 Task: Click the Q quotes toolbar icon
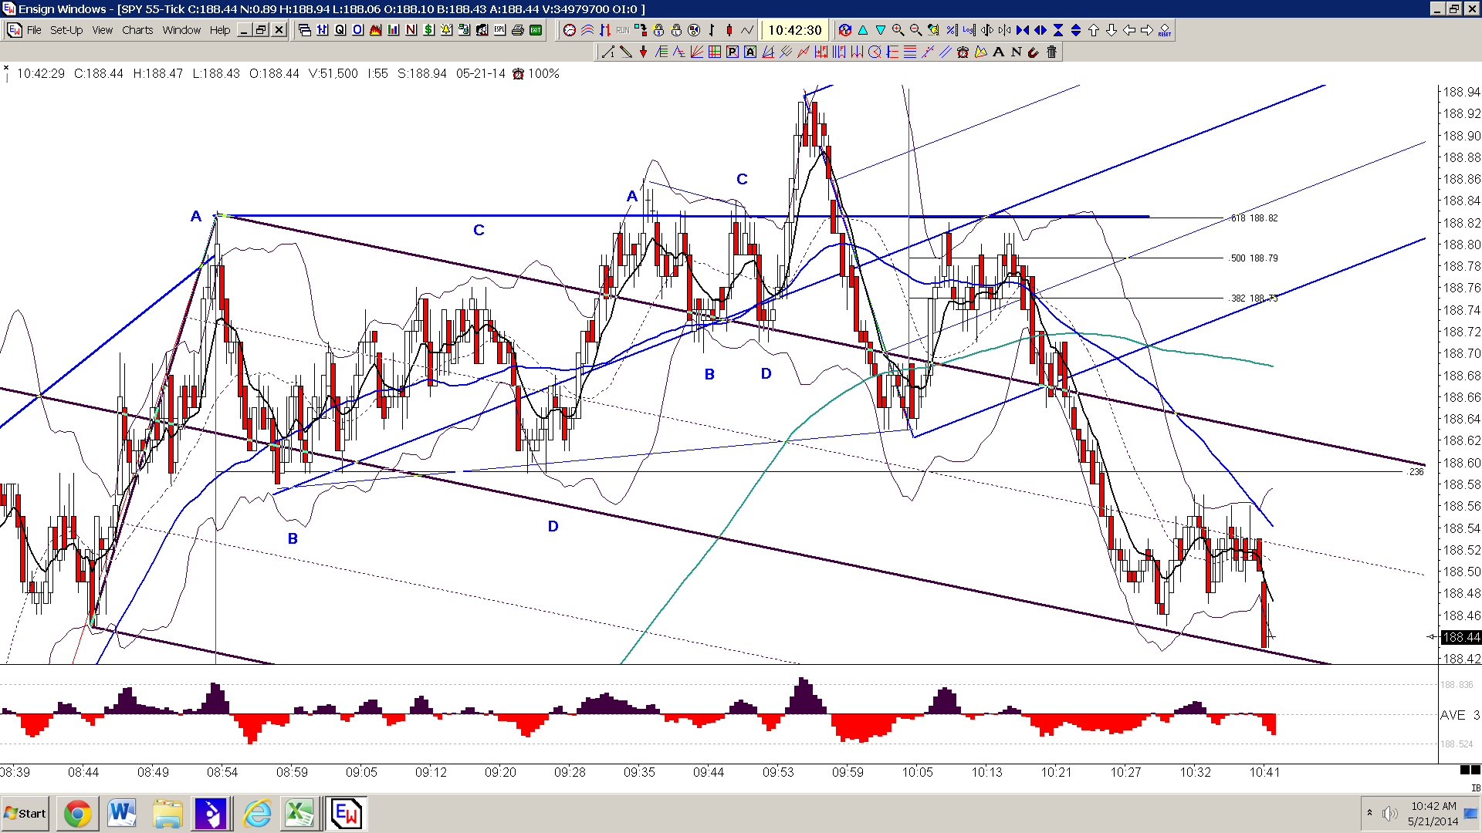[340, 30]
